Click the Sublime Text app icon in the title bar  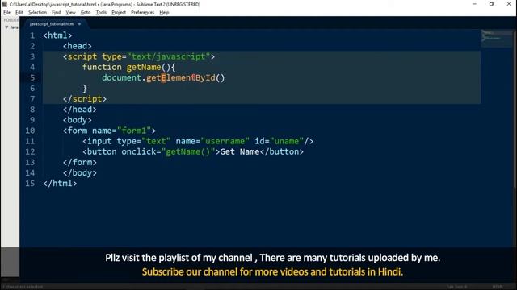pyautogui.click(x=5, y=4)
